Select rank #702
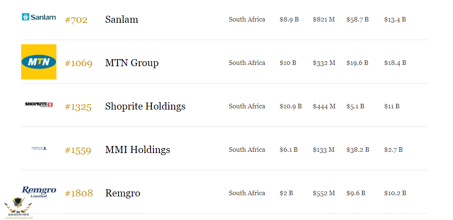Image resolution: width=453 pixels, height=220 pixels. tap(76, 20)
